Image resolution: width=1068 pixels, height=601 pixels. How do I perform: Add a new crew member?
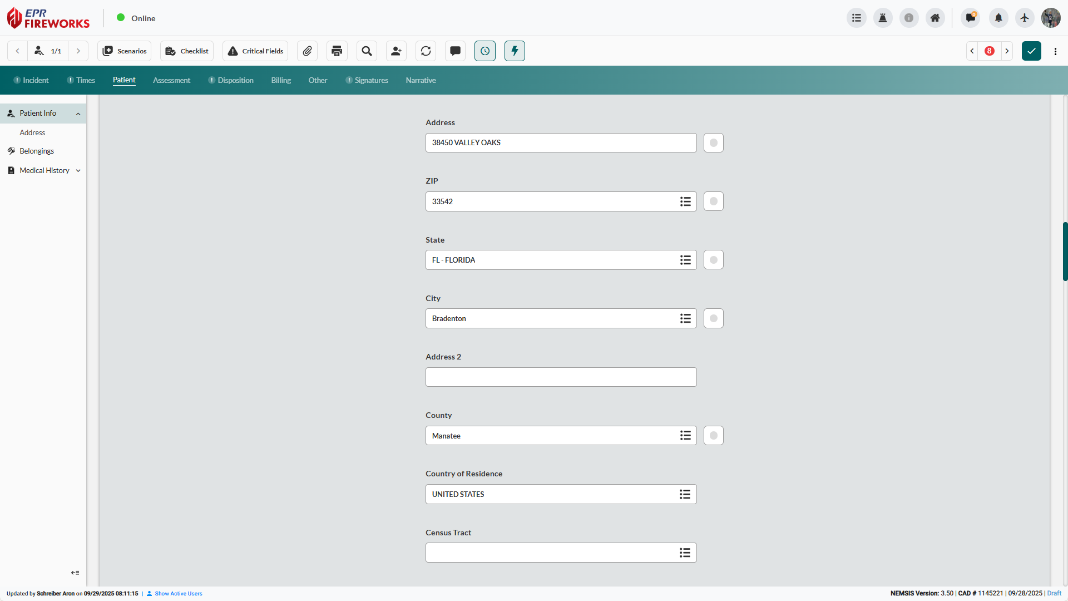click(396, 51)
